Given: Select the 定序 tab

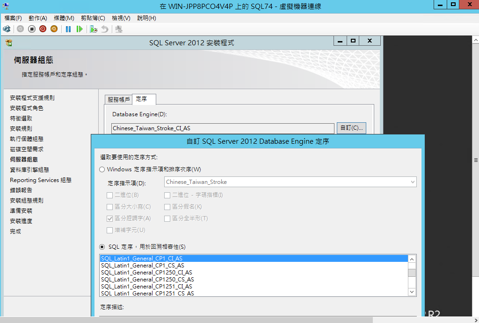Looking at the screenshot, I should point(144,99).
